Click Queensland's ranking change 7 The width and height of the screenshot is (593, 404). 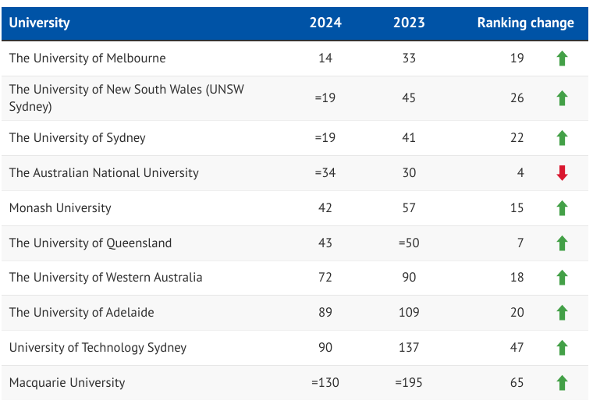pyautogui.click(x=520, y=243)
